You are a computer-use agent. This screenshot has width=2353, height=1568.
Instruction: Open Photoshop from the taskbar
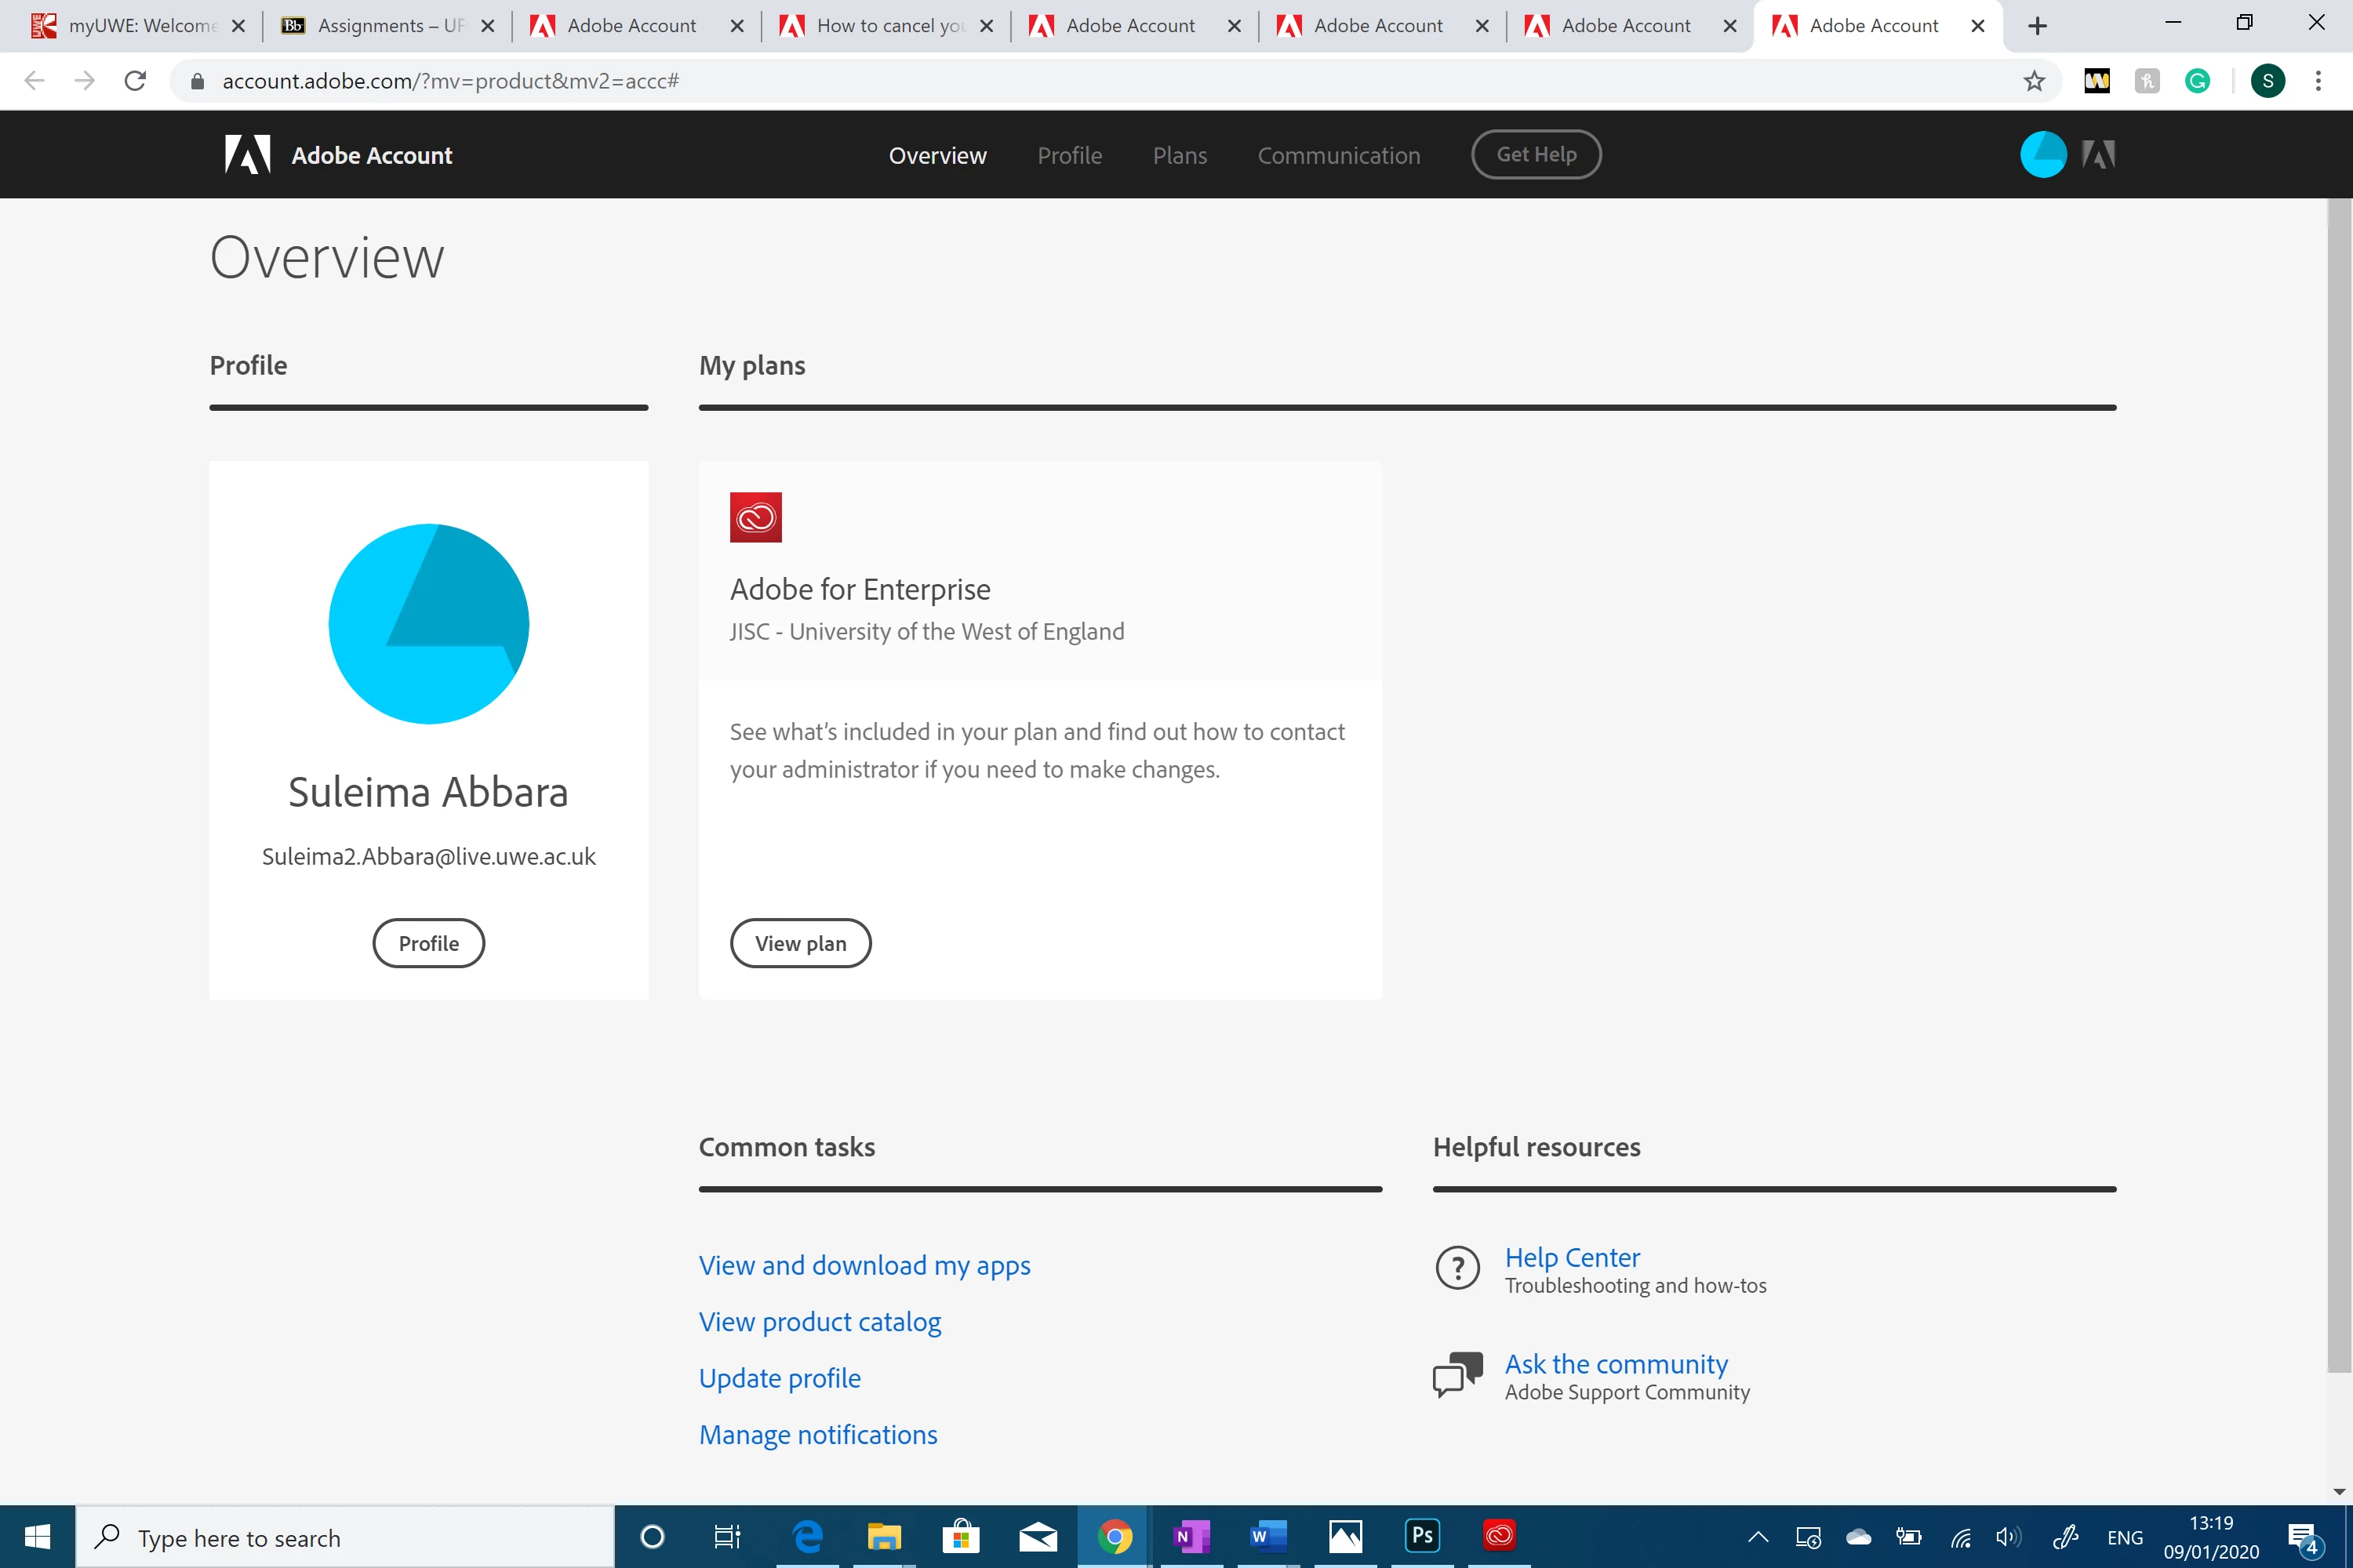(x=1421, y=1536)
